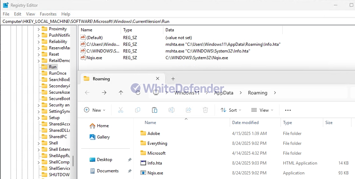The height and width of the screenshot is (179, 355).
Task: Click the Roaming\Info.hta mshta data cell
Action: pyautogui.click(x=223, y=44)
